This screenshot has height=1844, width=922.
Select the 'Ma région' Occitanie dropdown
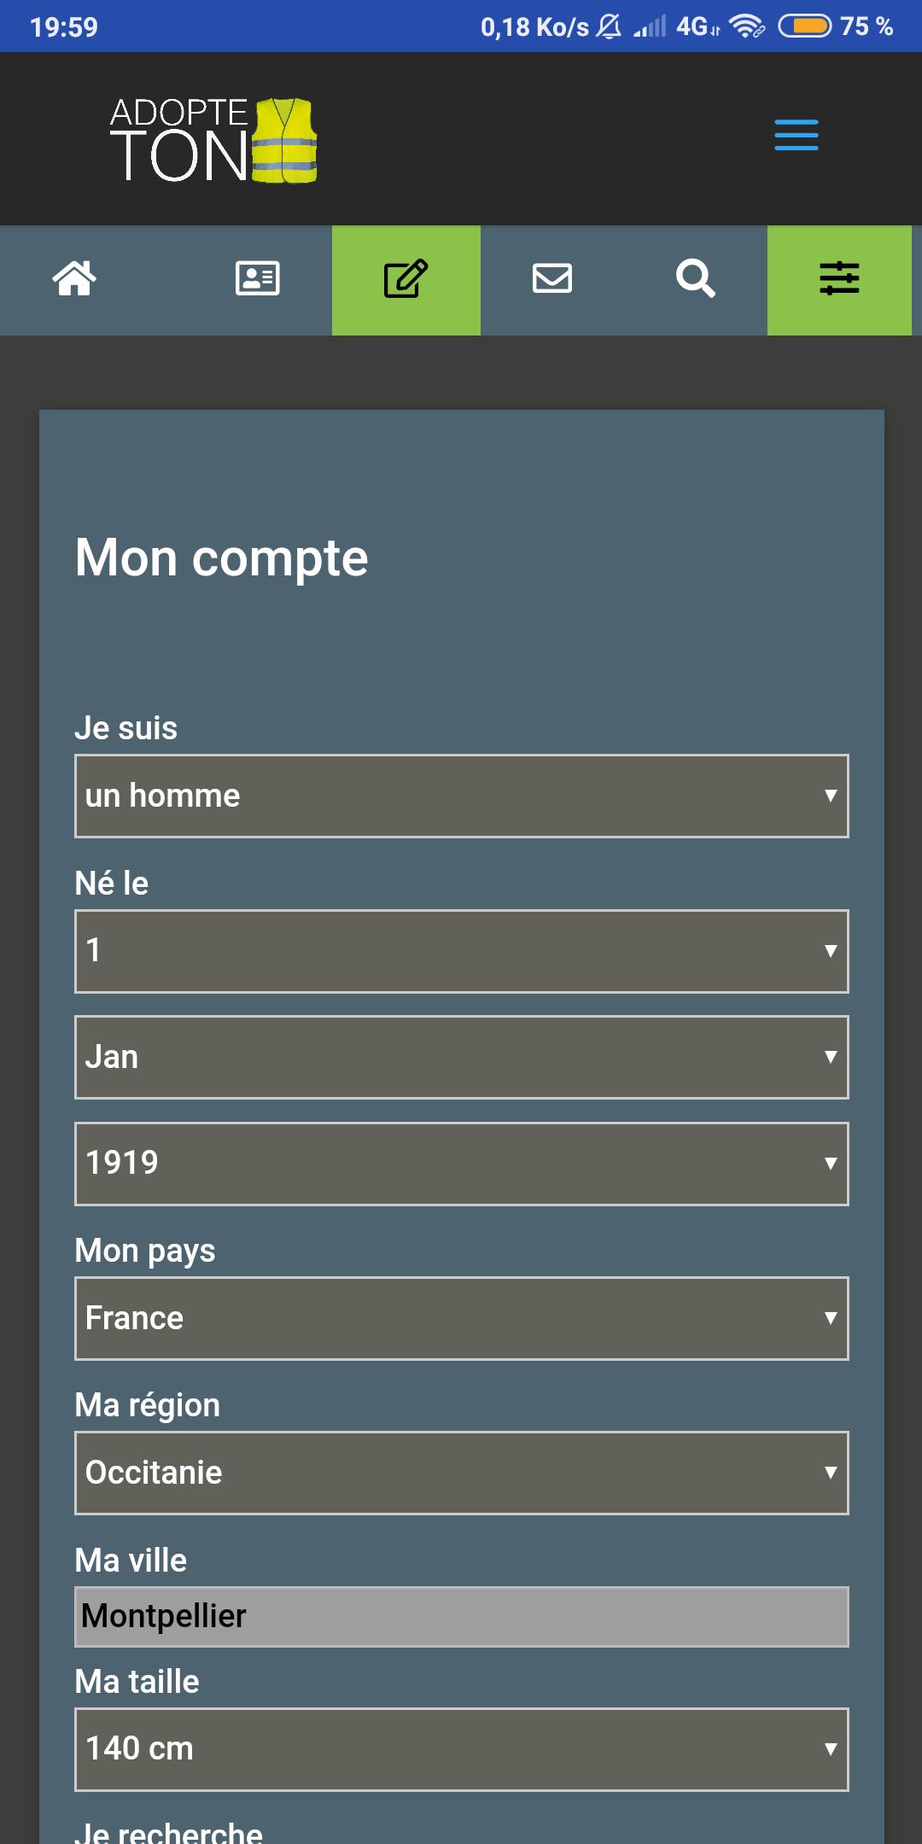pyautogui.click(x=461, y=1472)
